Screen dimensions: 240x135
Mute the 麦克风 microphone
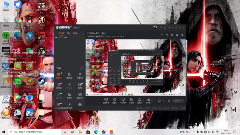[x=139, y=101]
